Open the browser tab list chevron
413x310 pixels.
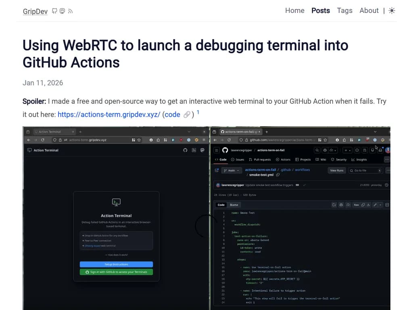(188, 132)
